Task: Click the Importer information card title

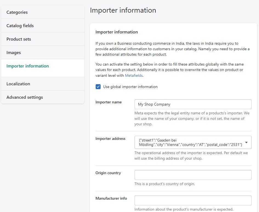Action: pos(116,32)
